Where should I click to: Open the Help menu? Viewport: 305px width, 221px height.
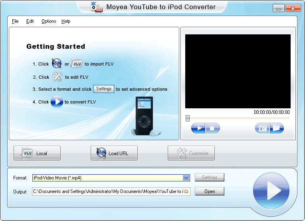66,21
